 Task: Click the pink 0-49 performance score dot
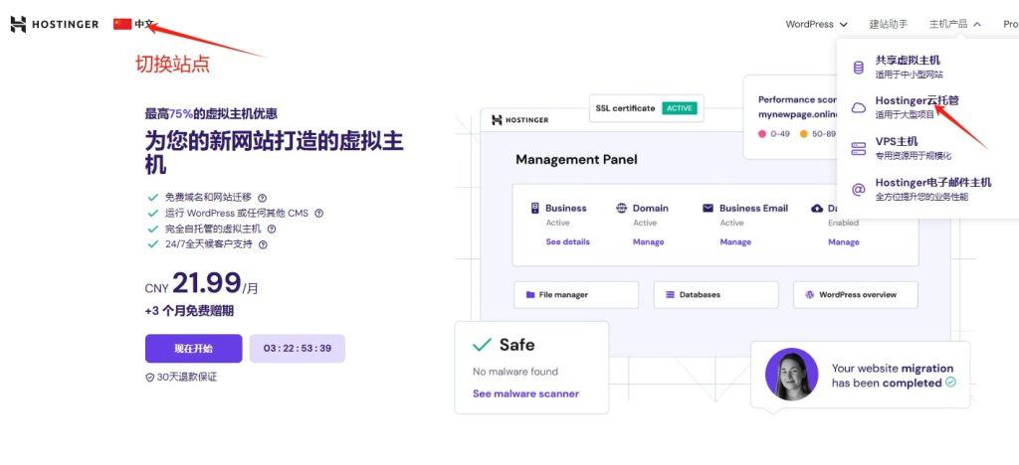click(x=762, y=133)
